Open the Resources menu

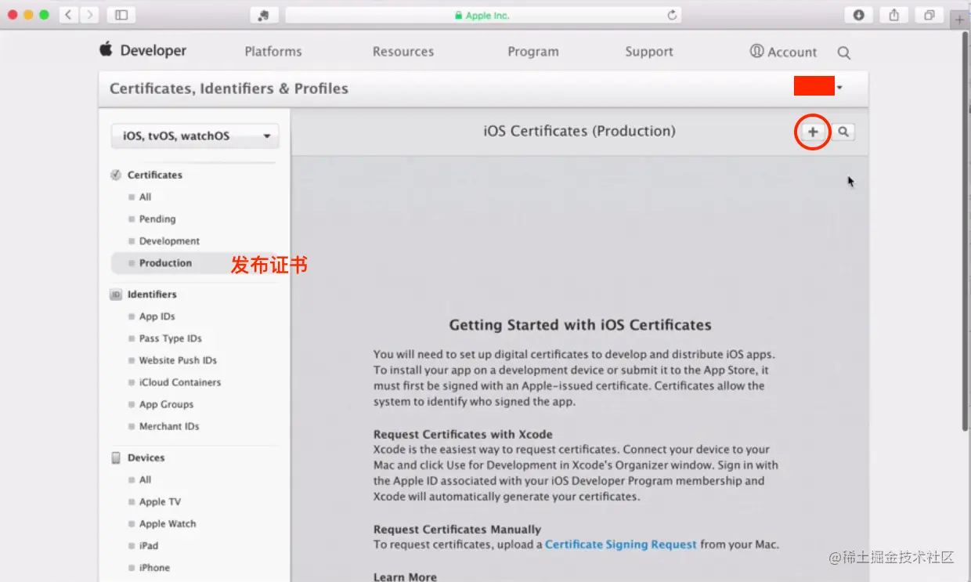pyautogui.click(x=403, y=52)
